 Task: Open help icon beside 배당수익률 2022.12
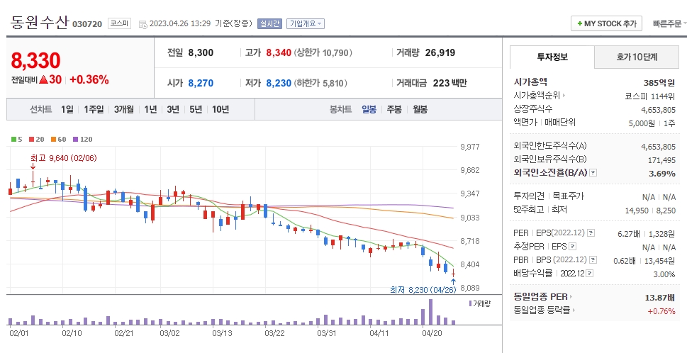tap(590, 274)
